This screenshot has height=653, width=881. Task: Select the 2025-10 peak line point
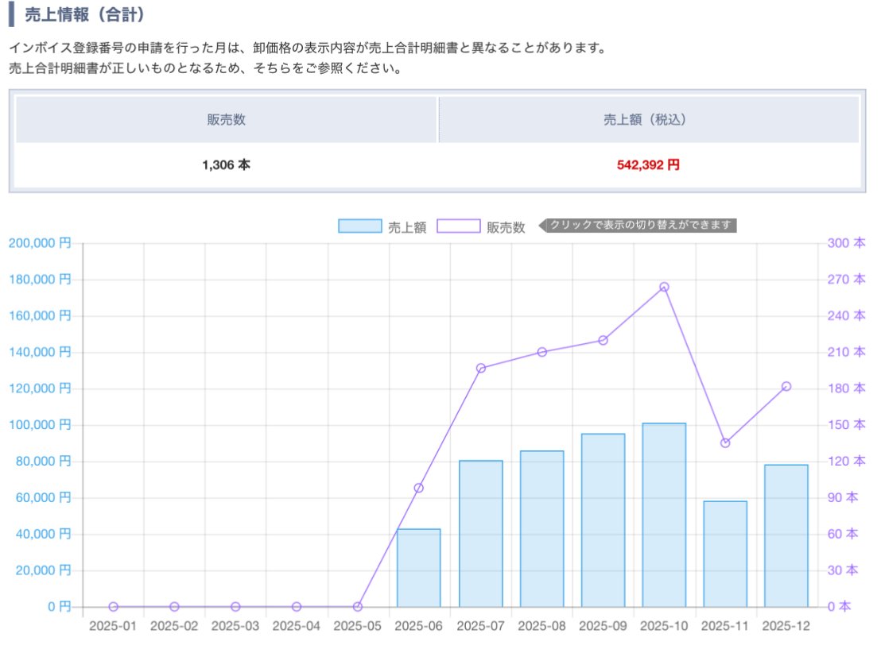pyautogui.click(x=664, y=287)
